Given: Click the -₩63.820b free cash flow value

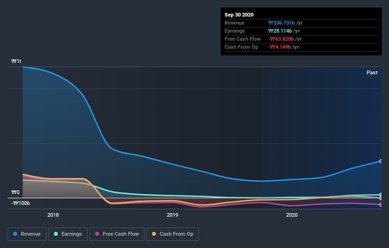Looking at the screenshot, I should point(281,39).
